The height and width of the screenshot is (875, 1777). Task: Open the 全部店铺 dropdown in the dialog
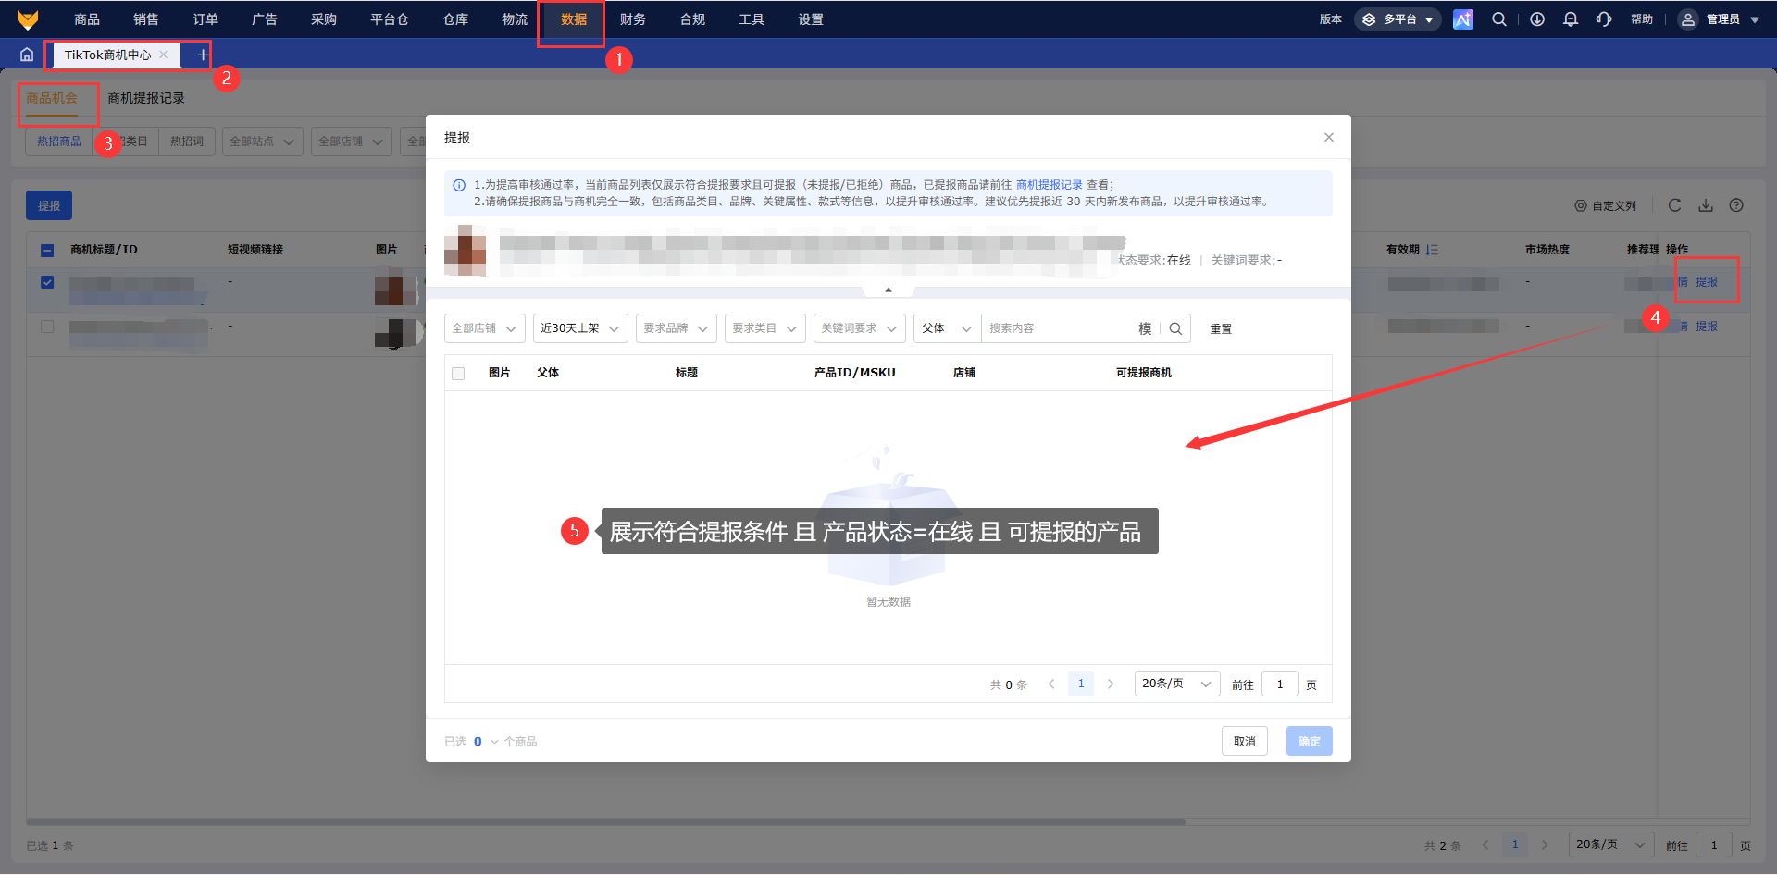click(x=485, y=328)
